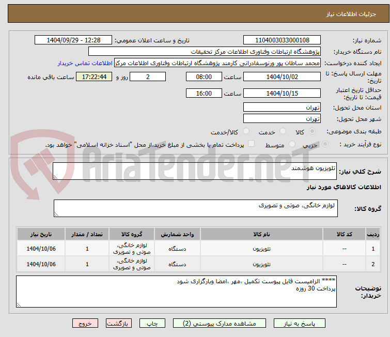Open 'اطلاعات تماس خریدار' link

pyautogui.click(x=85, y=63)
